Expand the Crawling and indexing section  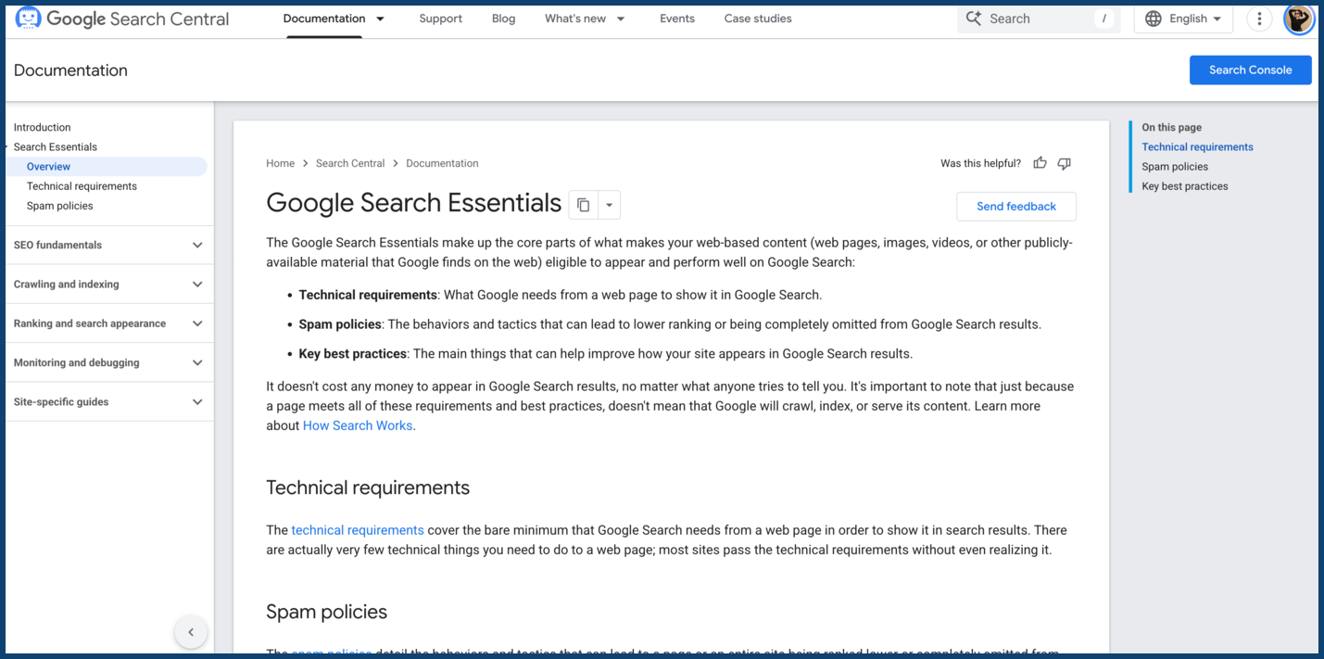coord(109,285)
